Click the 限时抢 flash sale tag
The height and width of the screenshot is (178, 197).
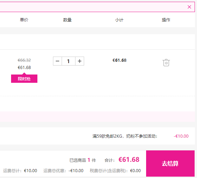pyautogui.click(x=24, y=79)
